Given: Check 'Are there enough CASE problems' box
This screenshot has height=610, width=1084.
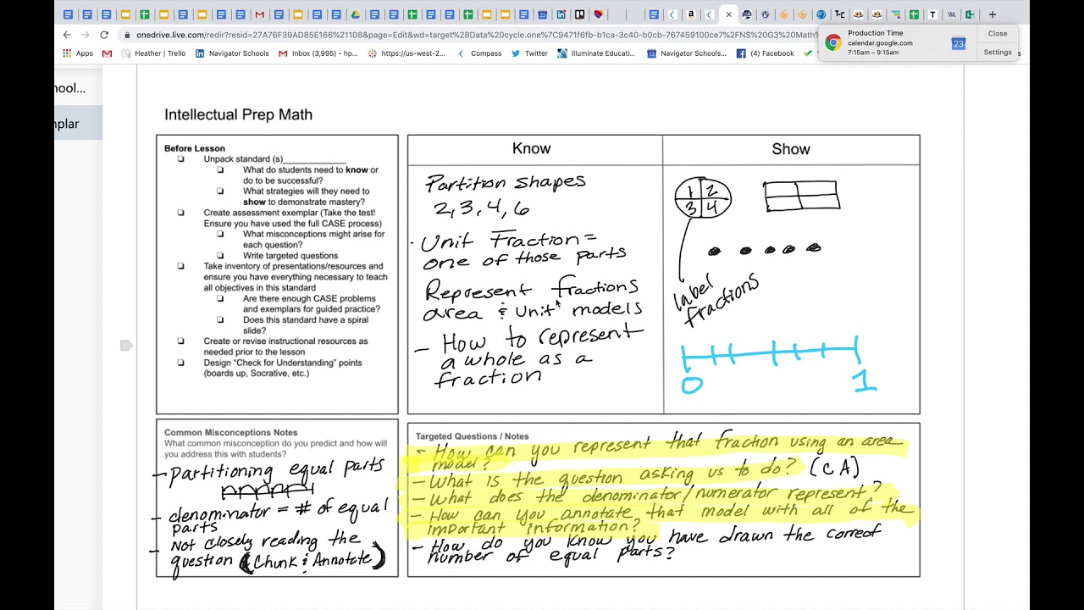Looking at the screenshot, I should click(220, 298).
